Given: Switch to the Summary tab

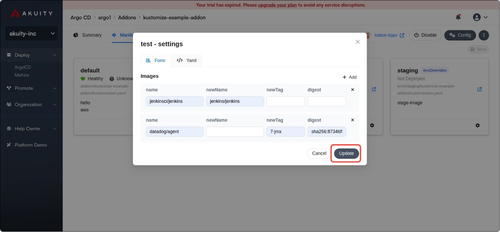Looking at the screenshot, I should (88, 35).
